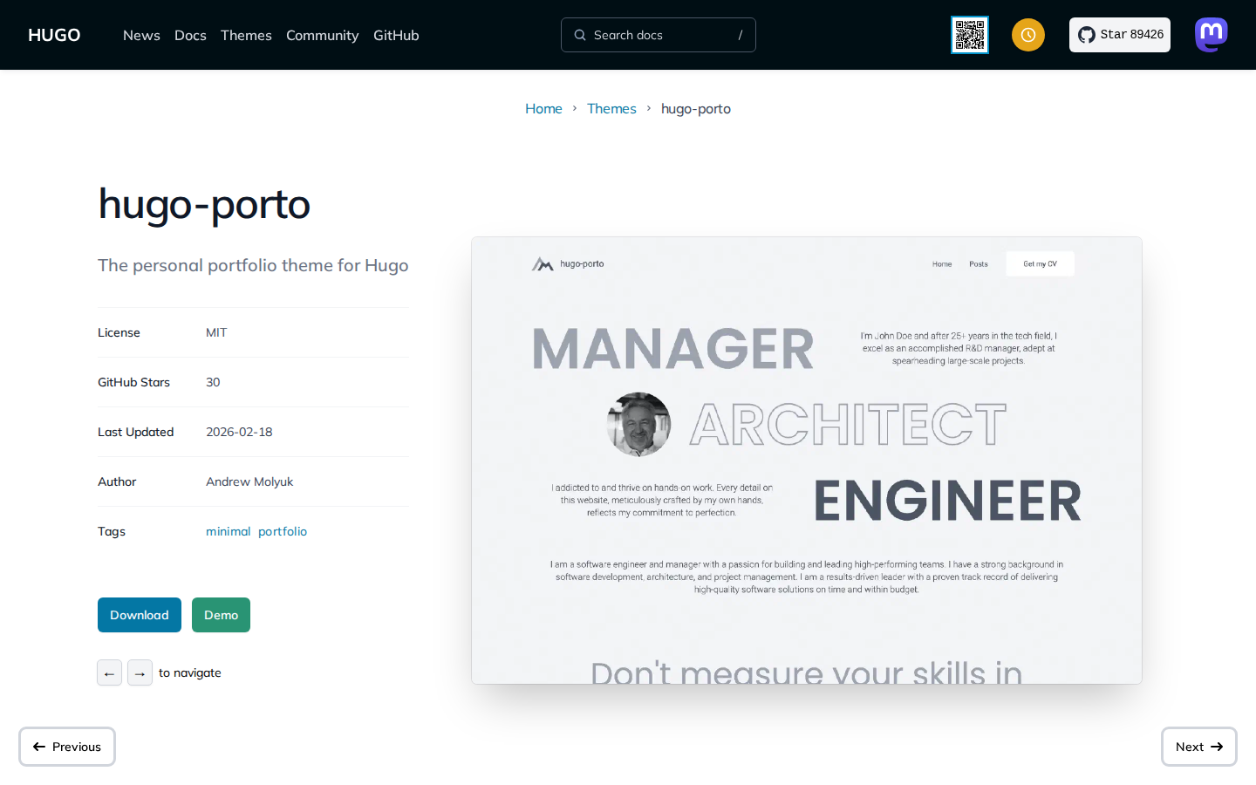Click the HUGO logo in header
Viewport: 1256px width, 785px height.
pyautogui.click(x=54, y=35)
